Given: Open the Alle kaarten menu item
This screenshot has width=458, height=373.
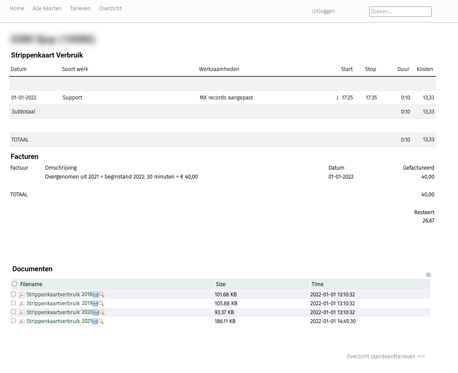Looking at the screenshot, I should pos(47,9).
